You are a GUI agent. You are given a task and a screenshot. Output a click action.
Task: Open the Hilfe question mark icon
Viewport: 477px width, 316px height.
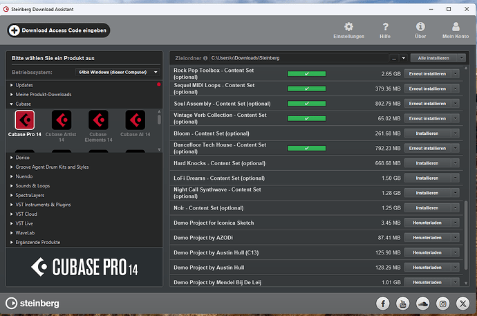385,27
